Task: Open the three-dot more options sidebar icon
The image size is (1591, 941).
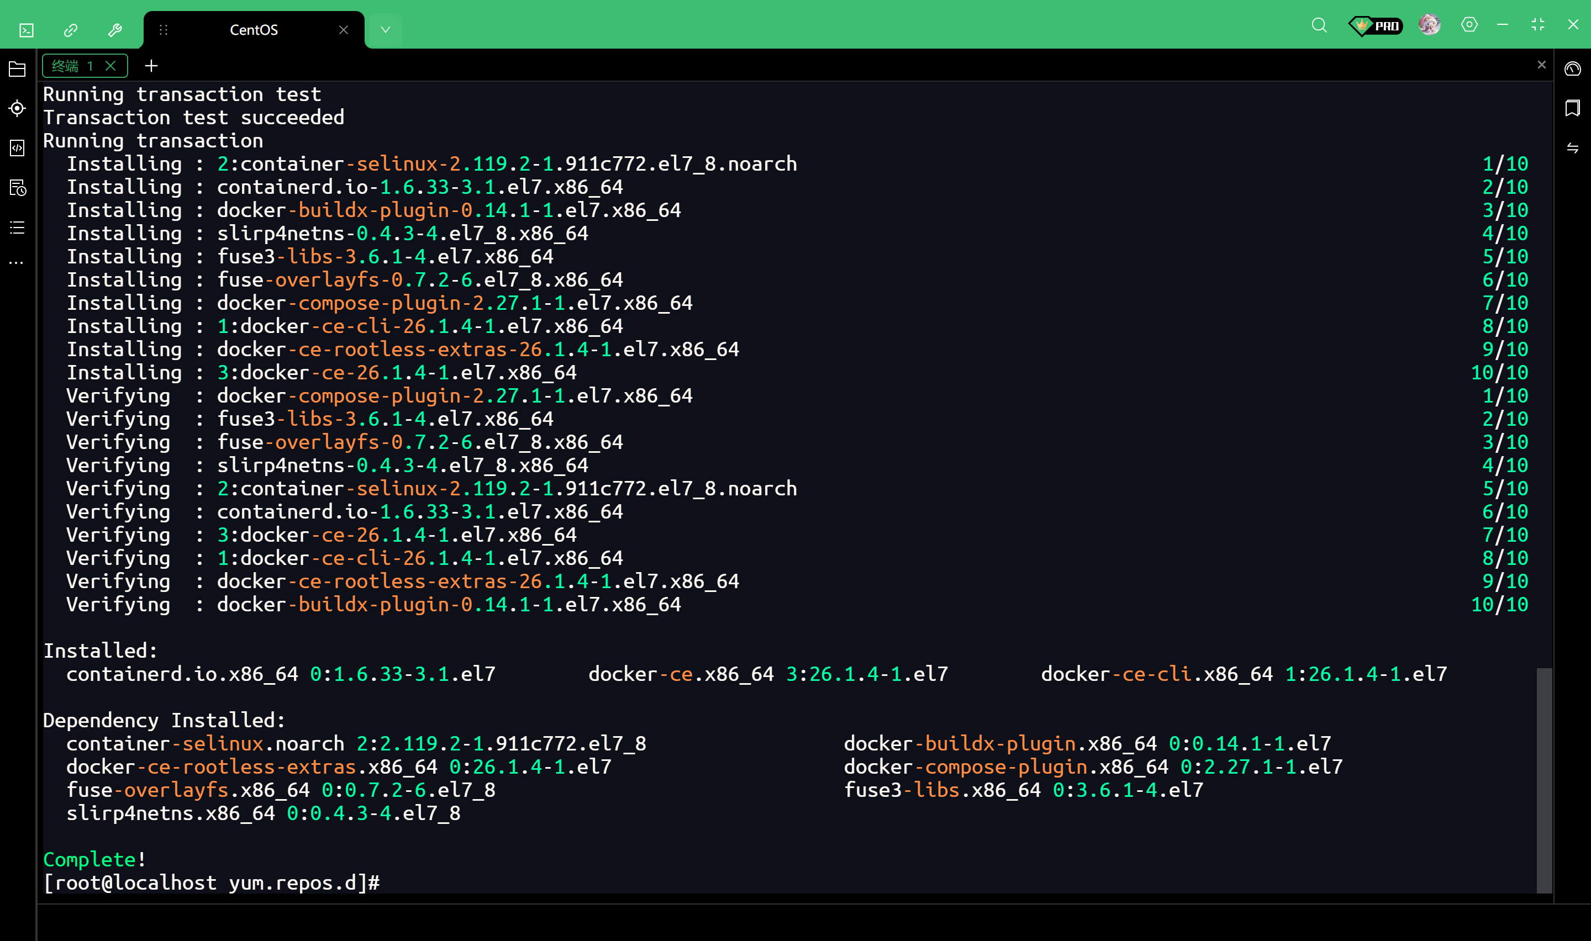Action: tap(17, 262)
